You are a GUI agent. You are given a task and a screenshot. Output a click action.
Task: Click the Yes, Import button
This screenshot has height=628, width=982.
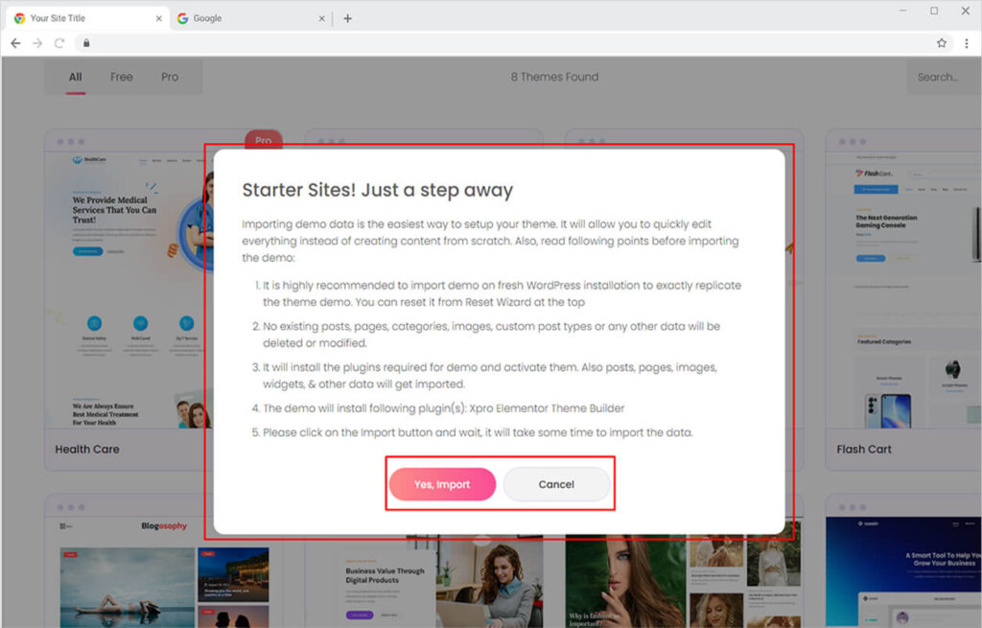442,484
